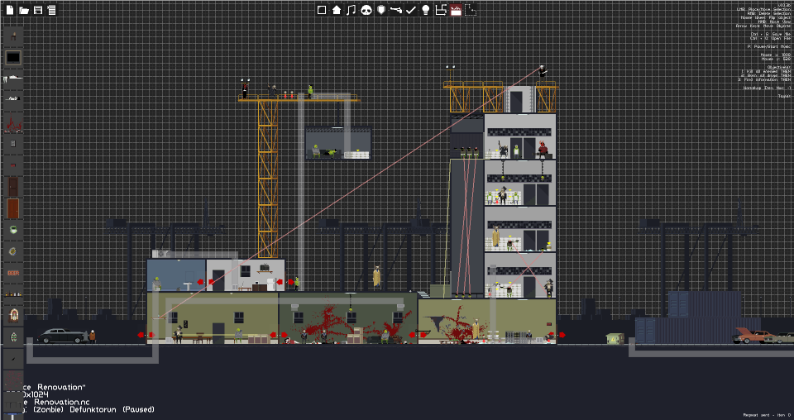Select the BEER neon sign object
Image resolution: width=794 pixels, height=420 pixels.
click(x=12, y=273)
